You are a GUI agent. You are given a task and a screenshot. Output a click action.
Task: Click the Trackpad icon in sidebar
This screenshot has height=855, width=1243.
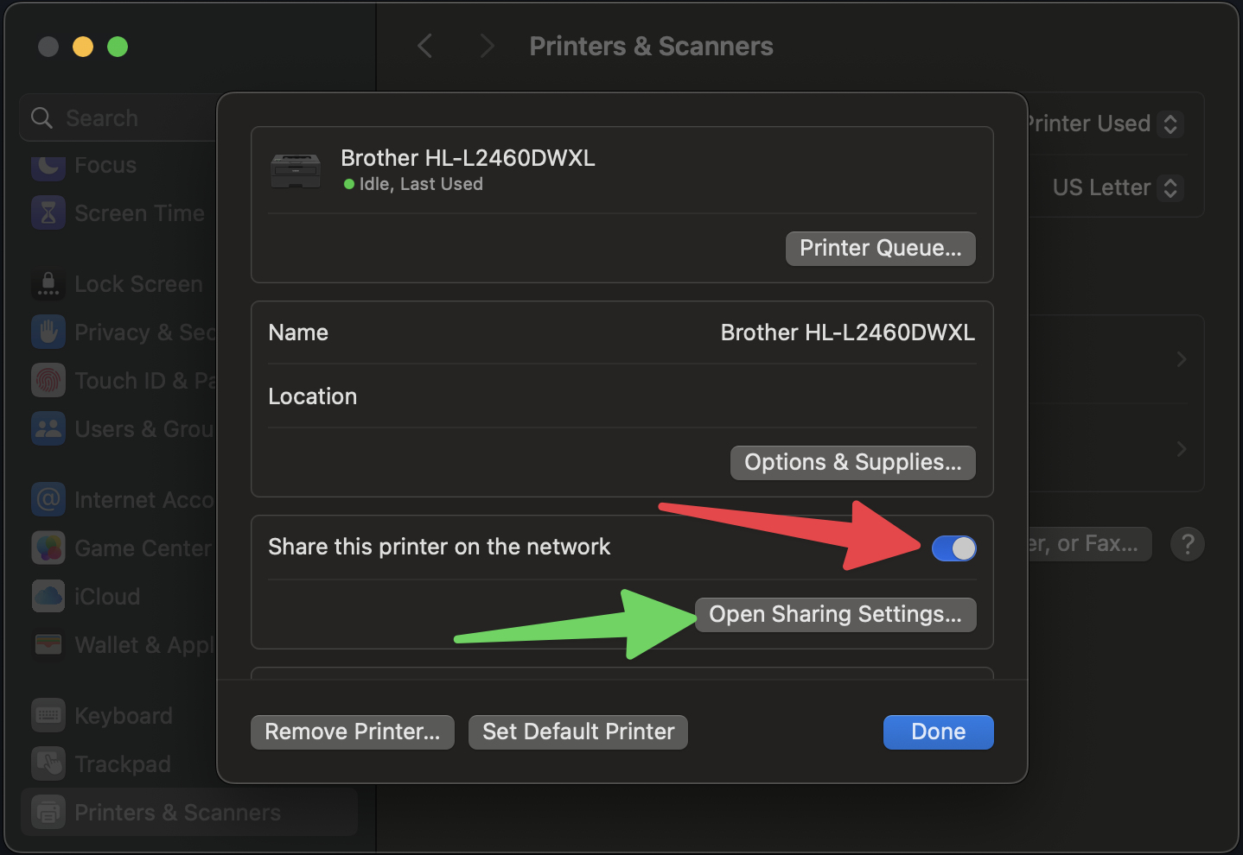(48, 763)
